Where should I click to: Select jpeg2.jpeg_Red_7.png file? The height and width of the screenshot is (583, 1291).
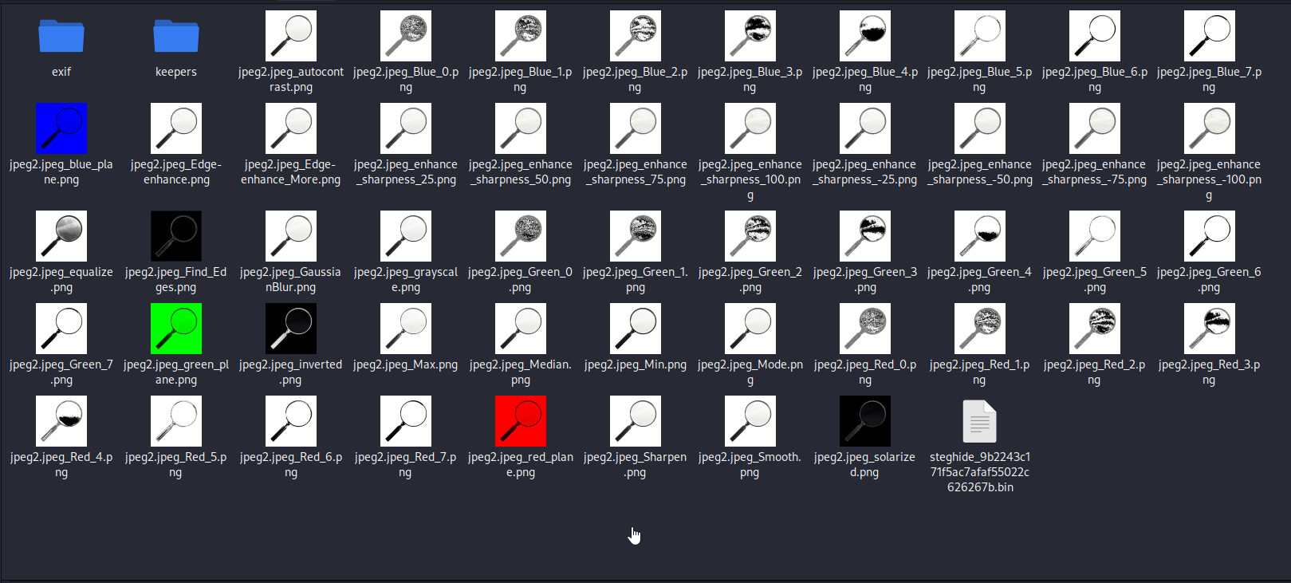tap(406, 421)
